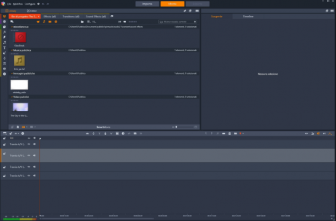Switch to the Effects (all) tab
The image size is (336, 221).
[50, 16]
